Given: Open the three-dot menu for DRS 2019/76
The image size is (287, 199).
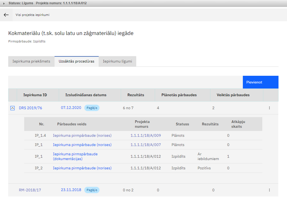Looking at the screenshot, I should [269, 108].
